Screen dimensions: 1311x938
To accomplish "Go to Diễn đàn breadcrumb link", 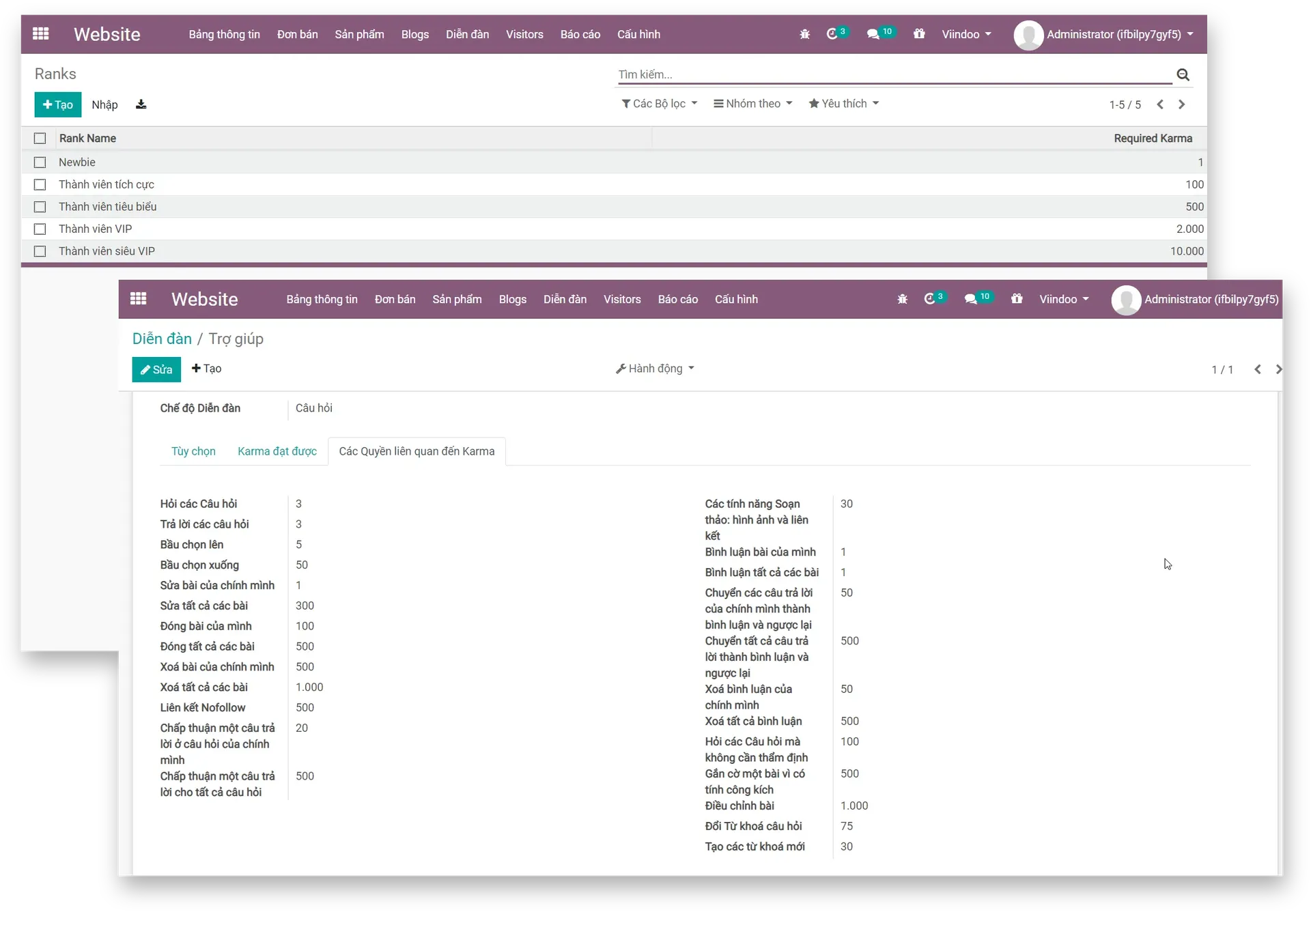I will click(162, 339).
